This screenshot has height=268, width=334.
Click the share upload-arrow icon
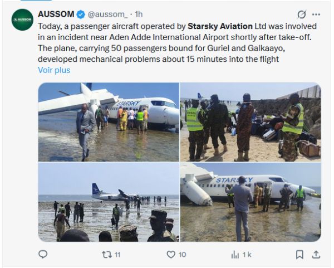point(316,255)
